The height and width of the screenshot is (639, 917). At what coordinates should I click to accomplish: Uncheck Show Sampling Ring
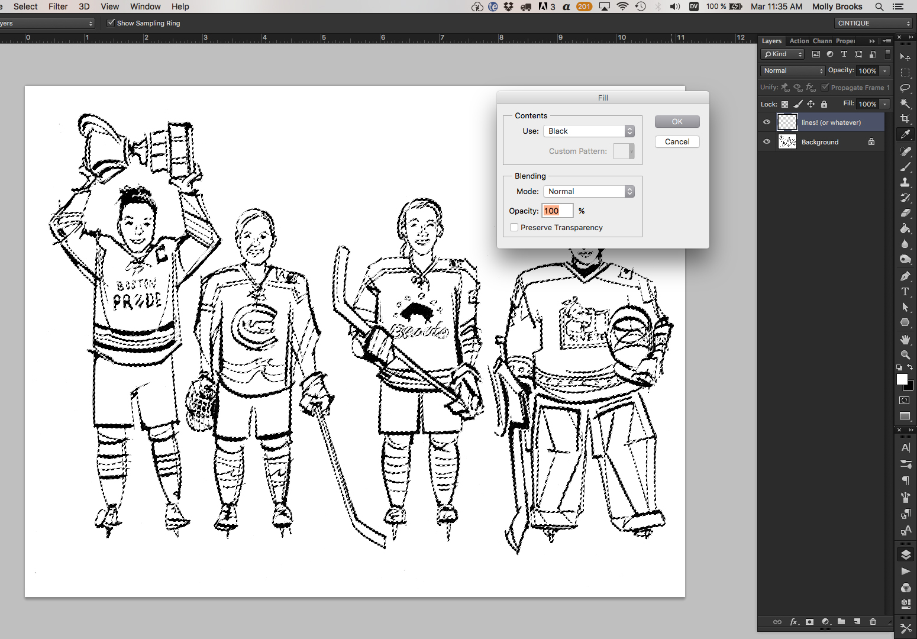pos(111,23)
